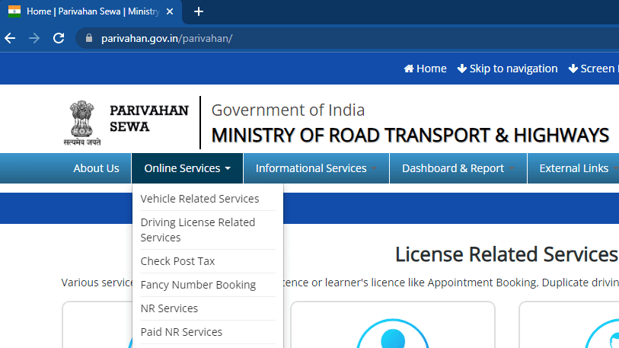Viewport: 619px width, 348px height.
Task: Click the padlock site info icon
Action: click(89, 38)
